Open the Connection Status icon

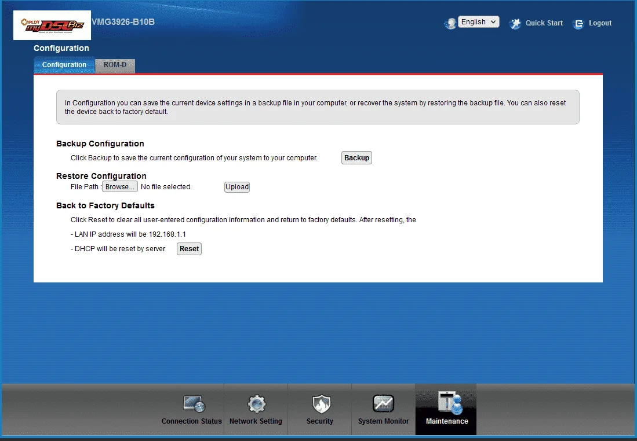coord(194,404)
